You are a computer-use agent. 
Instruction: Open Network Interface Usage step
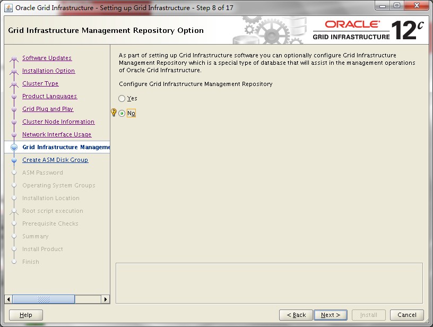click(x=57, y=134)
